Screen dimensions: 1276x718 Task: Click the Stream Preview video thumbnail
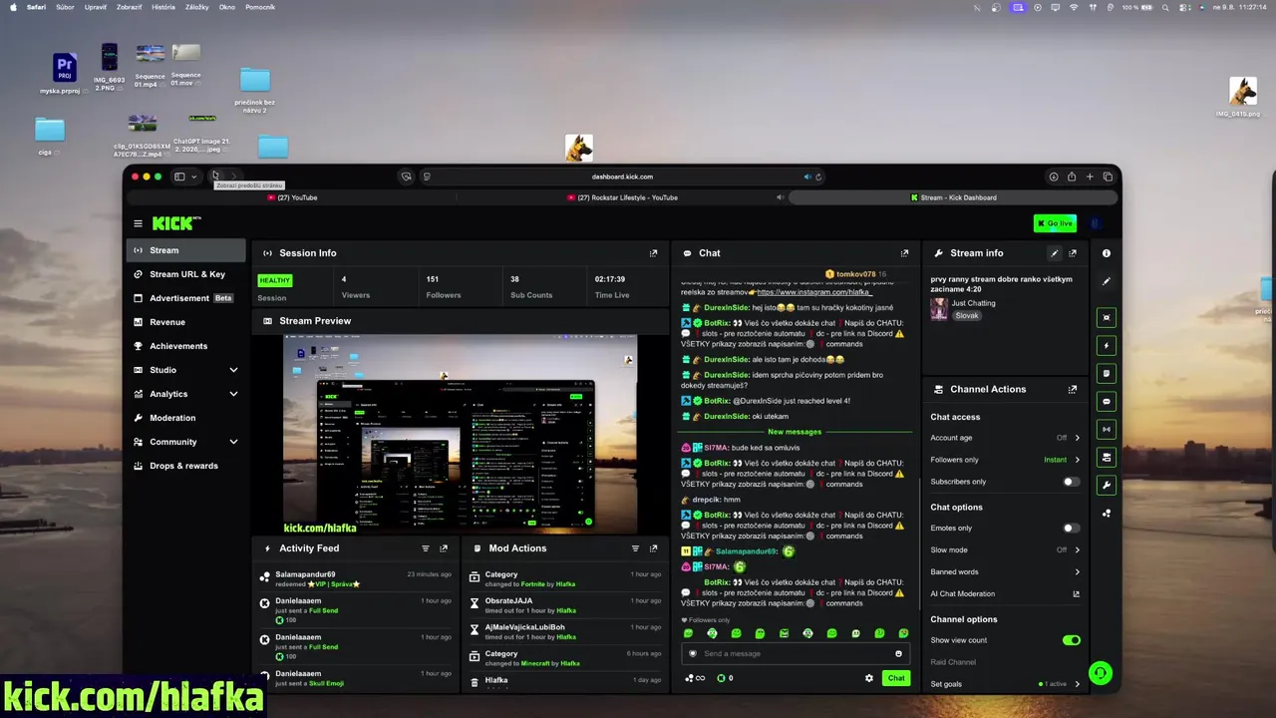coord(460,435)
